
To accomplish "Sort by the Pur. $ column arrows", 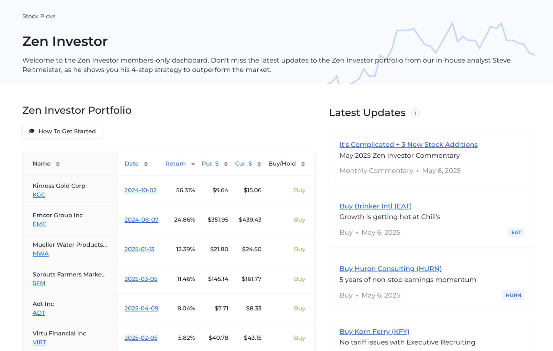I will 226,164.
